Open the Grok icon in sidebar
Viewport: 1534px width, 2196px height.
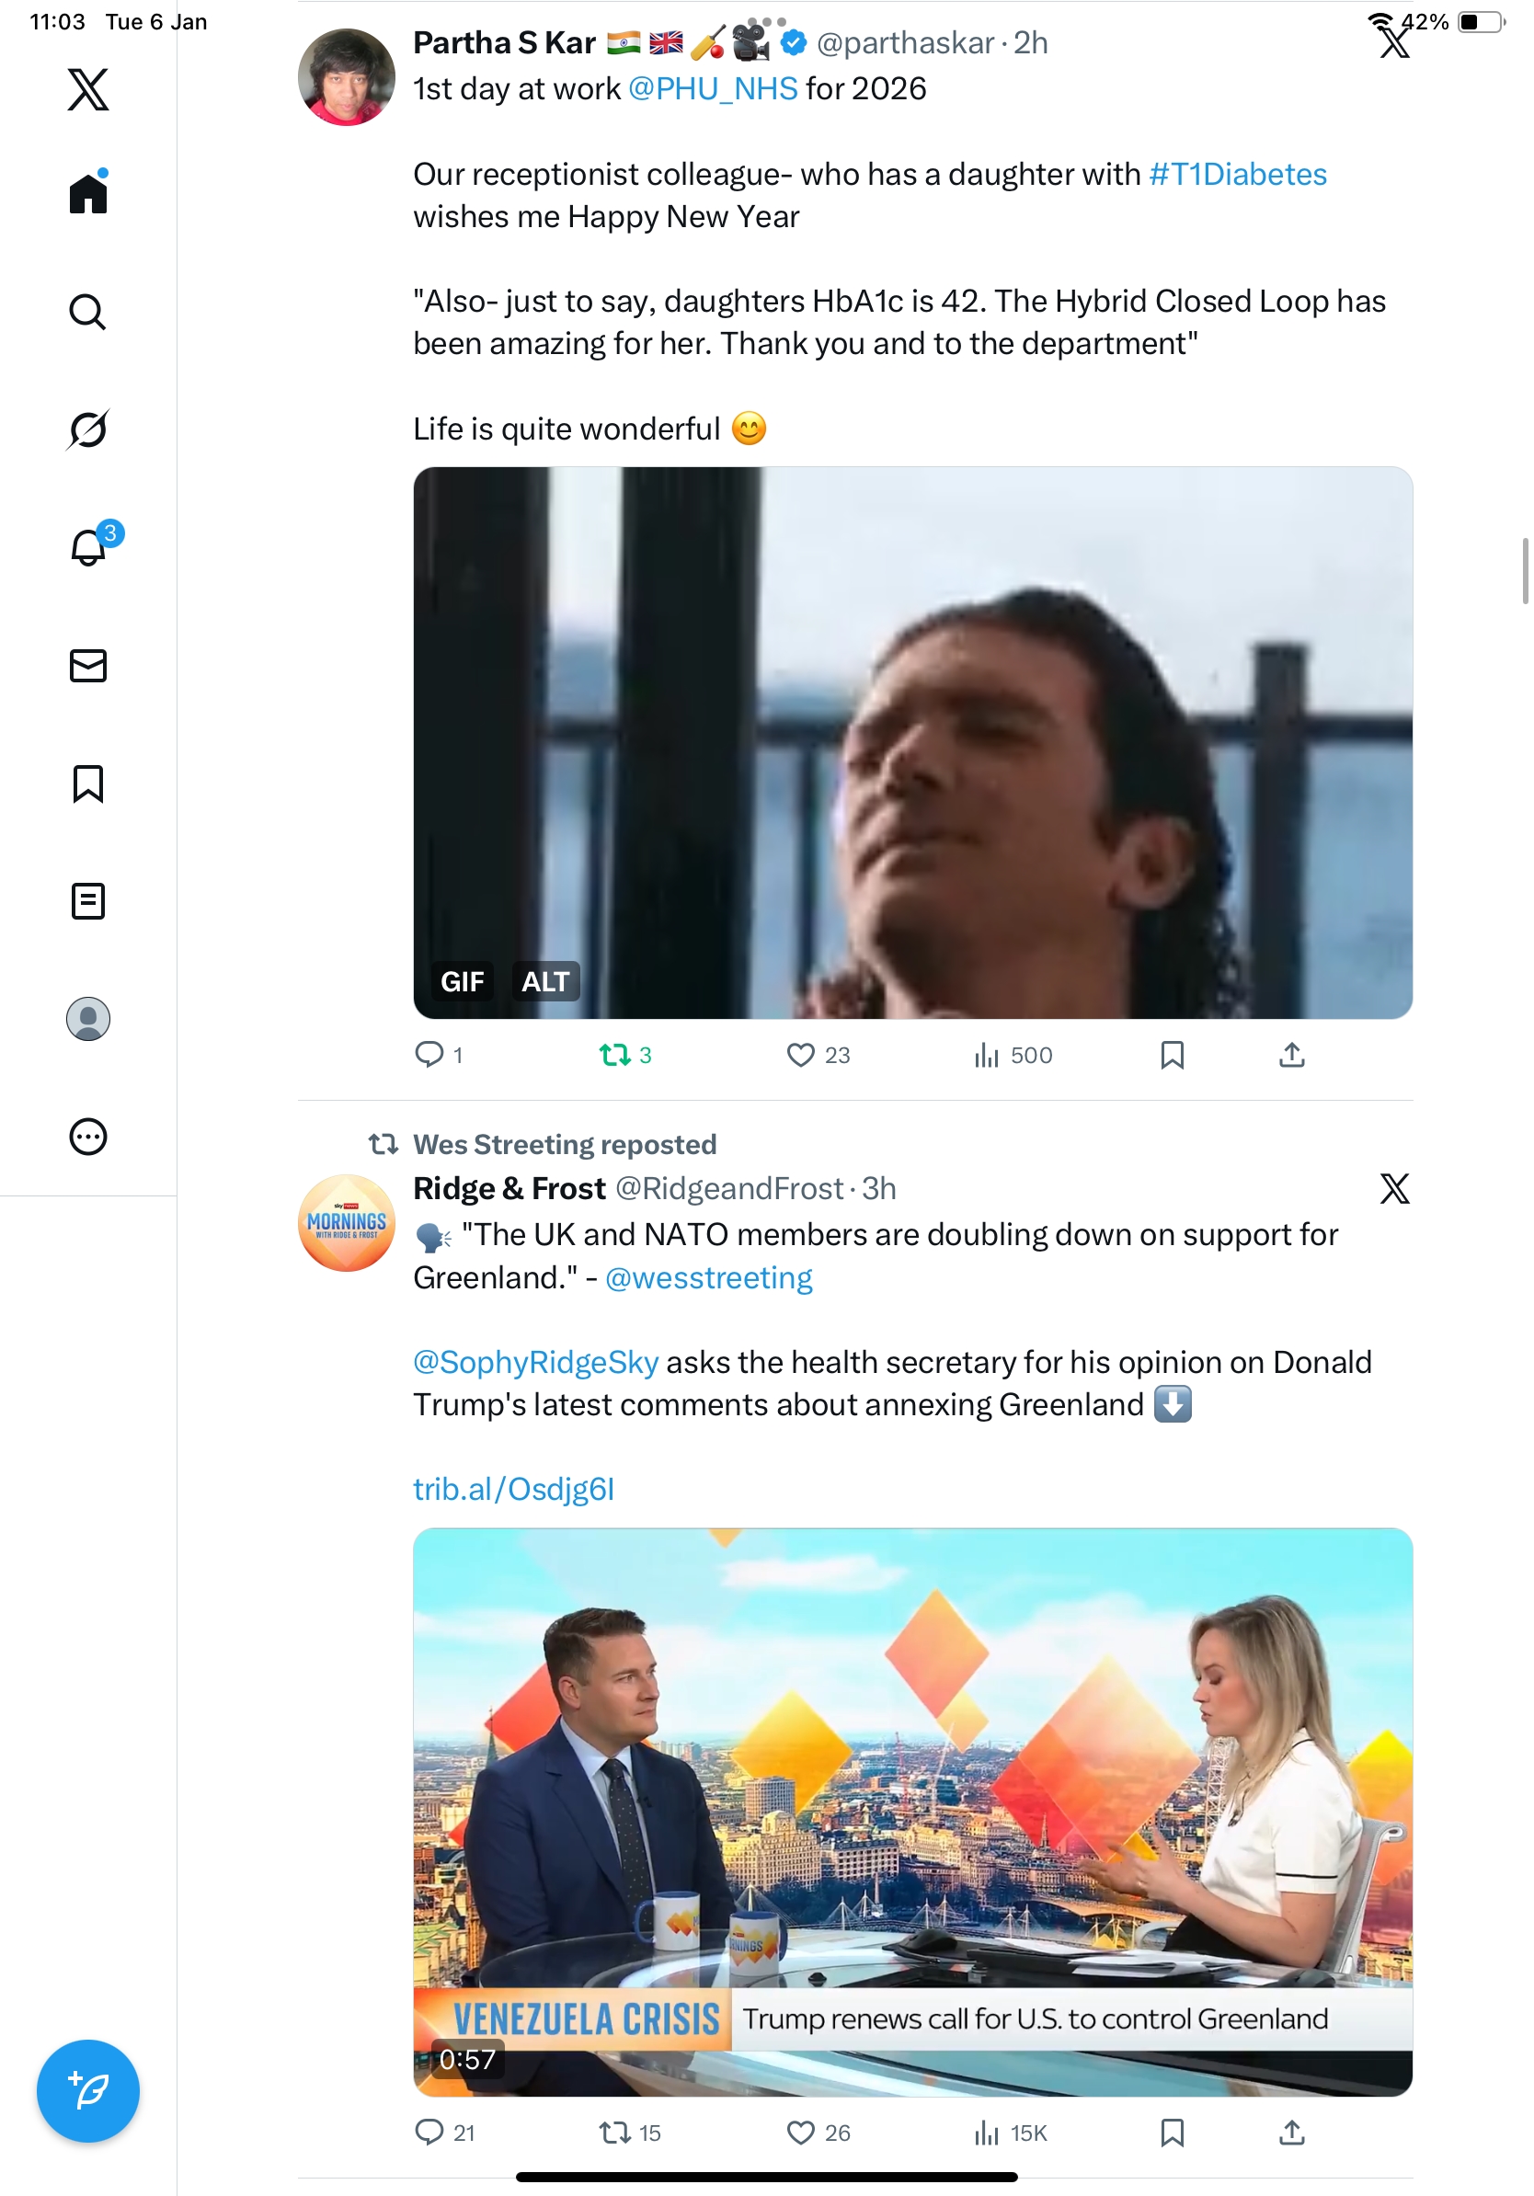[x=88, y=429]
